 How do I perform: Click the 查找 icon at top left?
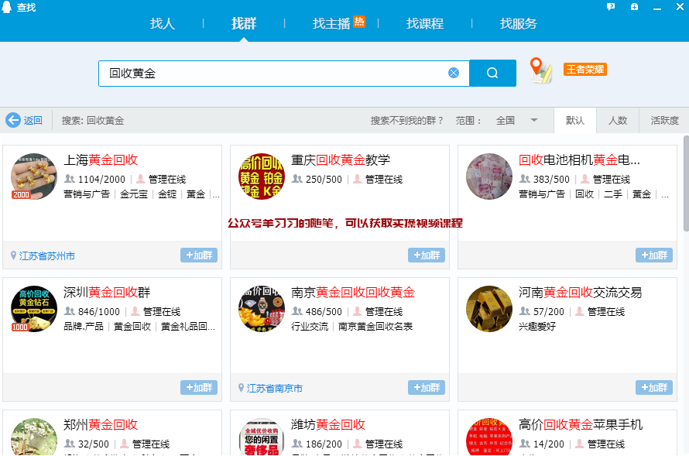point(8,6)
